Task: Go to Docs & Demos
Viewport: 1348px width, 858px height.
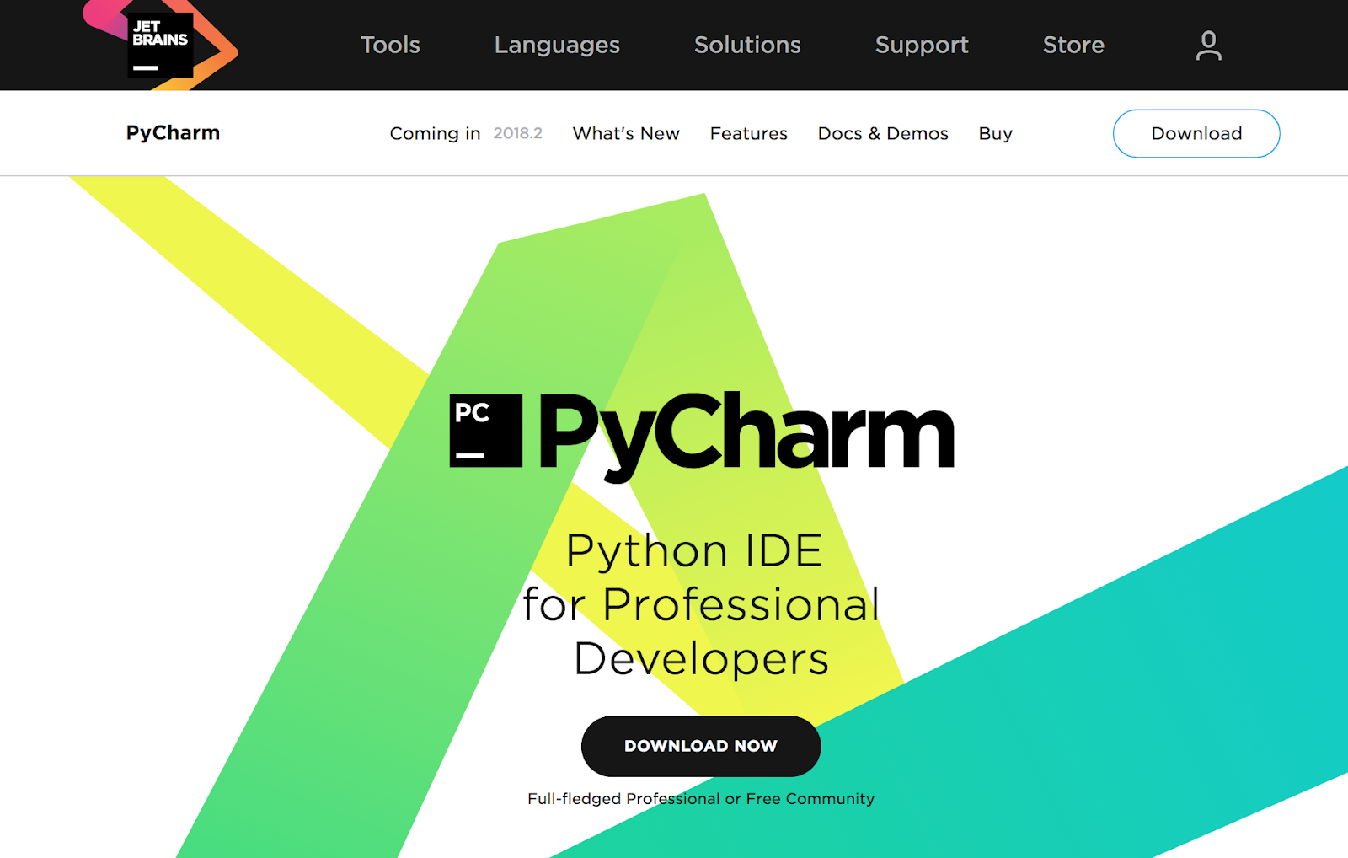Action: point(883,133)
